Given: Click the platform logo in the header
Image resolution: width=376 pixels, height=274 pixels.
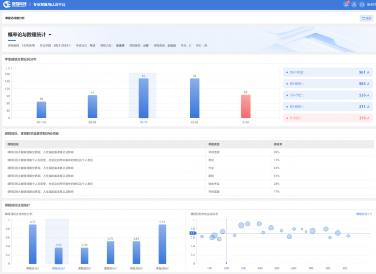Looking at the screenshot, I should pos(15,4).
